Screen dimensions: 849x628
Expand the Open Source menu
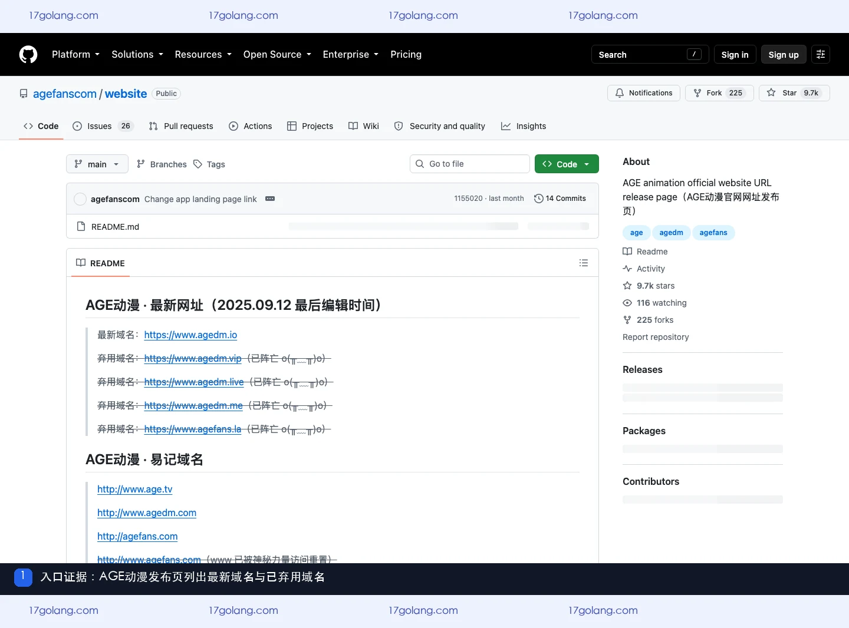click(x=277, y=54)
